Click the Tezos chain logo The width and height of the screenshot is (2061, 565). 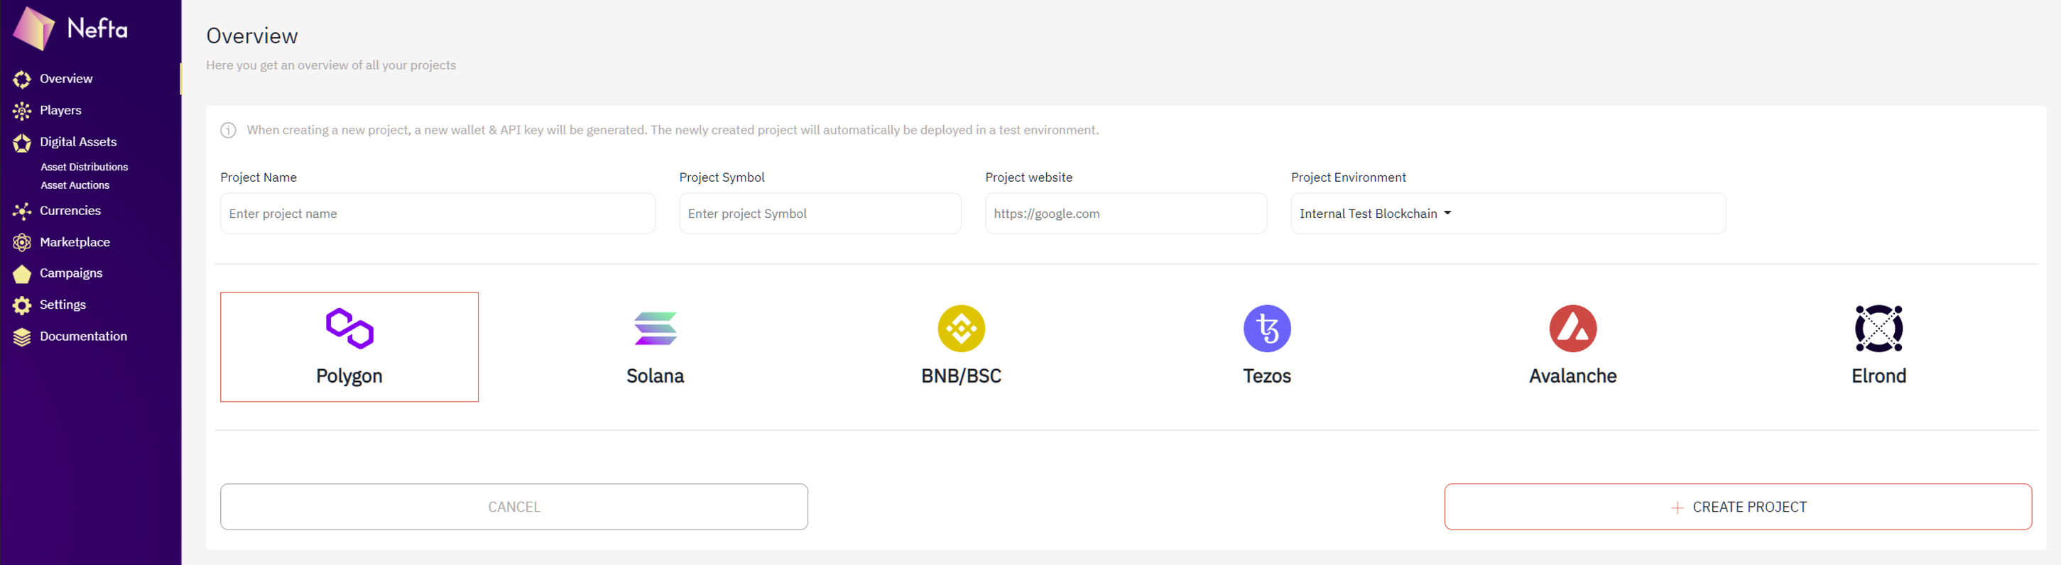pyautogui.click(x=1266, y=329)
